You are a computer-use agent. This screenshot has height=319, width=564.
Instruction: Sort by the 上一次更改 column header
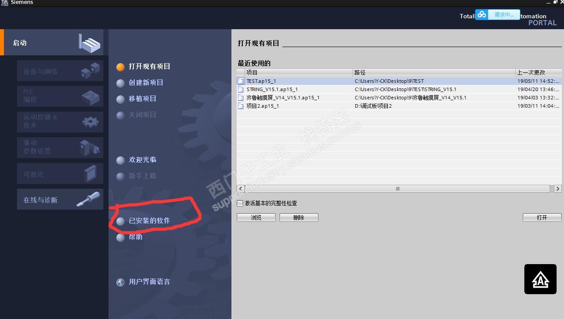pyautogui.click(x=539, y=72)
